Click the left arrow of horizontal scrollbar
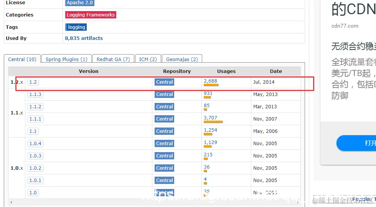376x207 pixels. click(11, 202)
